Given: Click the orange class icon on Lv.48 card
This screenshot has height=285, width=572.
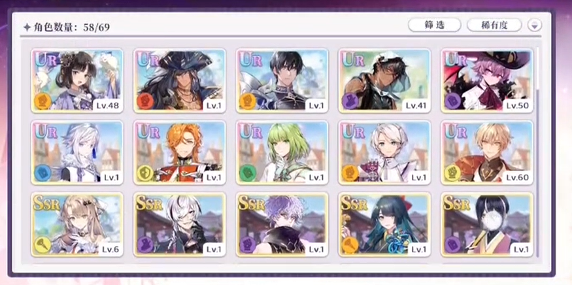Looking at the screenshot, I should [42, 102].
